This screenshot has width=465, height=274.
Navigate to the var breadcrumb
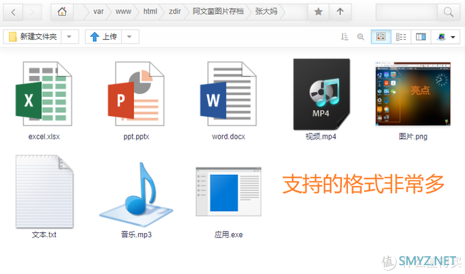point(98,12)
